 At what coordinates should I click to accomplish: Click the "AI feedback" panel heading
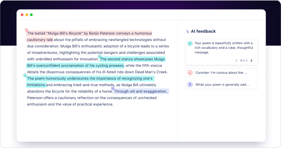click(204, 31)
